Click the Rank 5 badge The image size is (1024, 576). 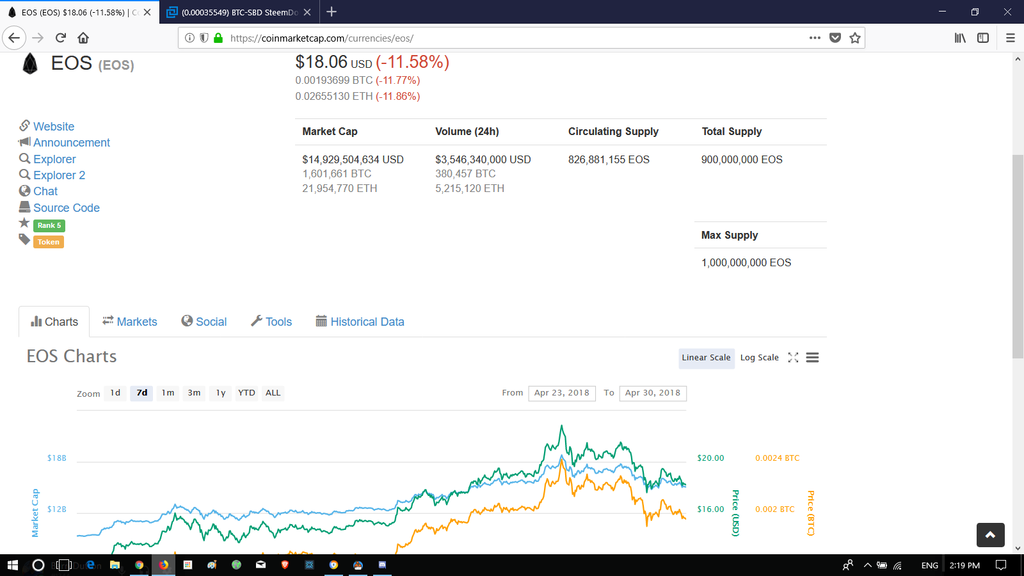(x=49, y=225)
